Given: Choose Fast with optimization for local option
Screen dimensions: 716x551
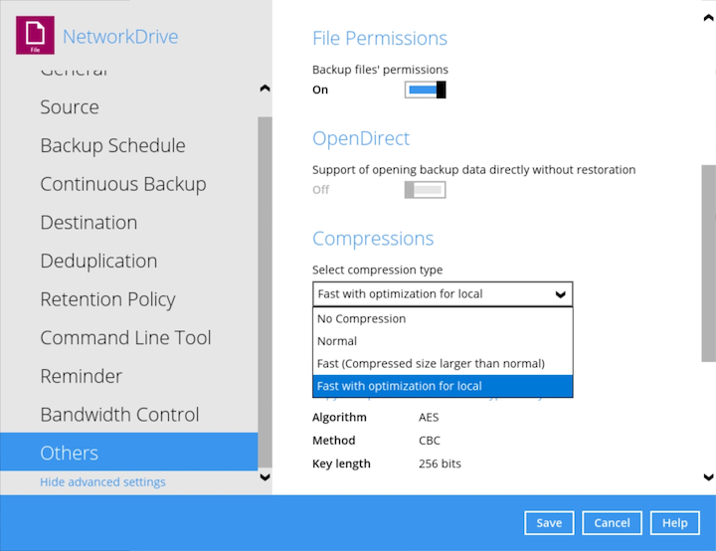Looking at the screenshot, I should (443, 386).
